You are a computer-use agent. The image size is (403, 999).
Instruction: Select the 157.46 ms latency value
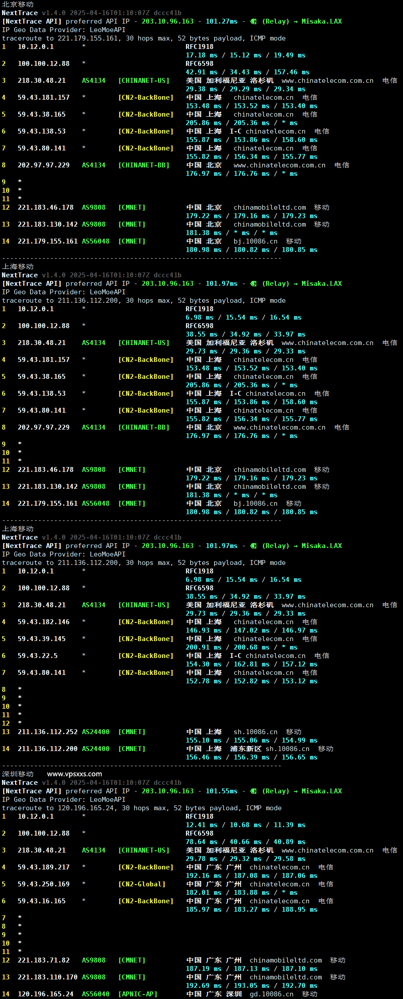(291, 72)
